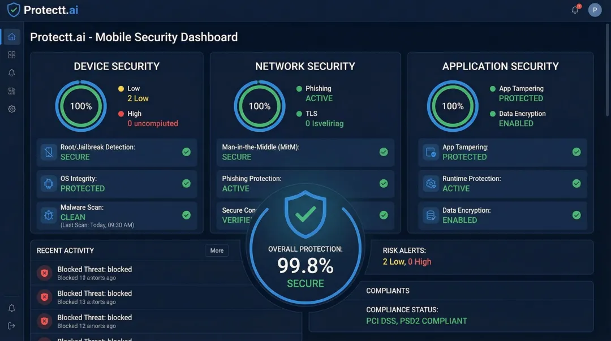Toggle App Tampering protection checkmark
The width and height of the screenshot is (611, 341).
576,152
